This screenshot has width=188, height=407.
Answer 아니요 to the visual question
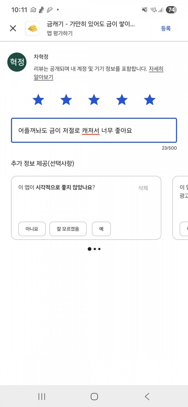click(32, 229)
